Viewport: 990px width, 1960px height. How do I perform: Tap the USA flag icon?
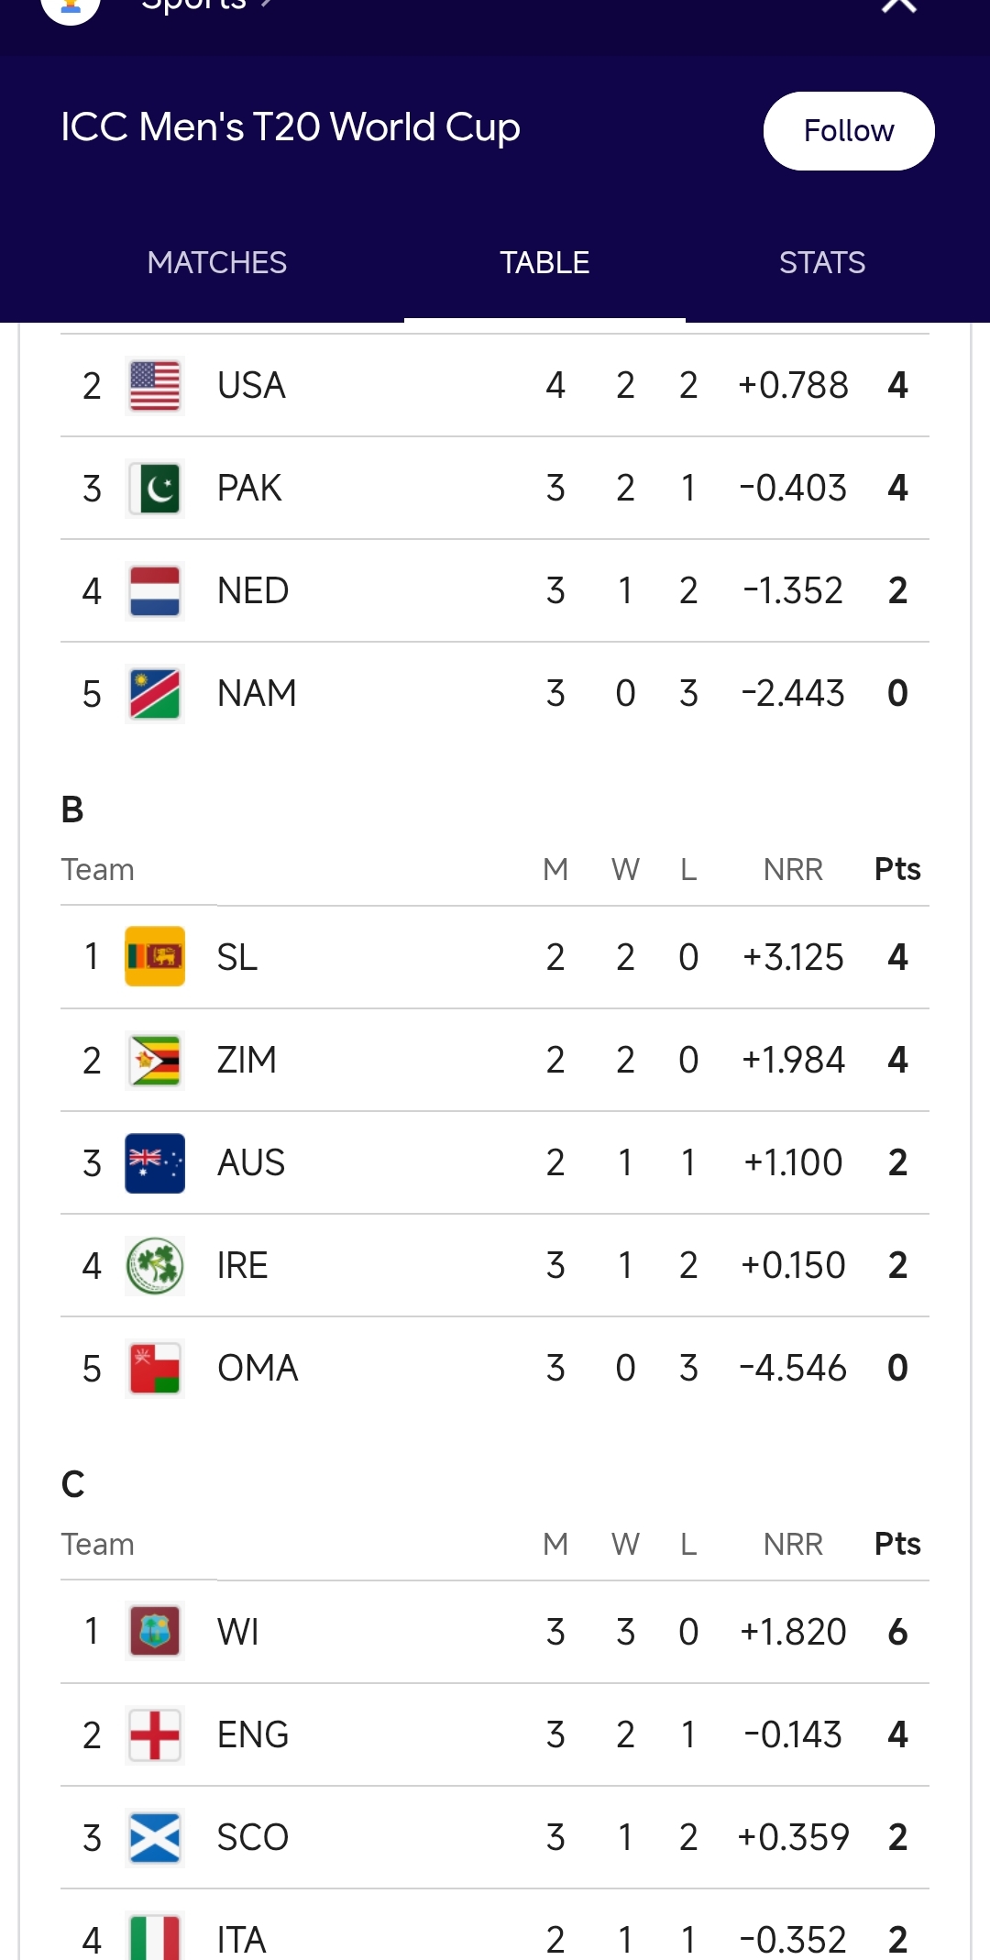155,386
